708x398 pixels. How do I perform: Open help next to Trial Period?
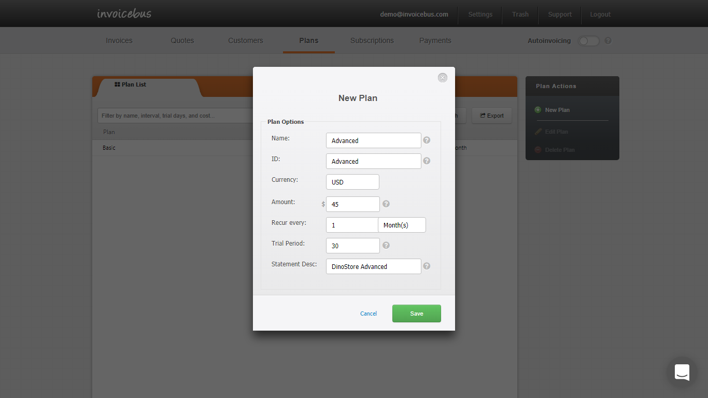coord(386,245)
